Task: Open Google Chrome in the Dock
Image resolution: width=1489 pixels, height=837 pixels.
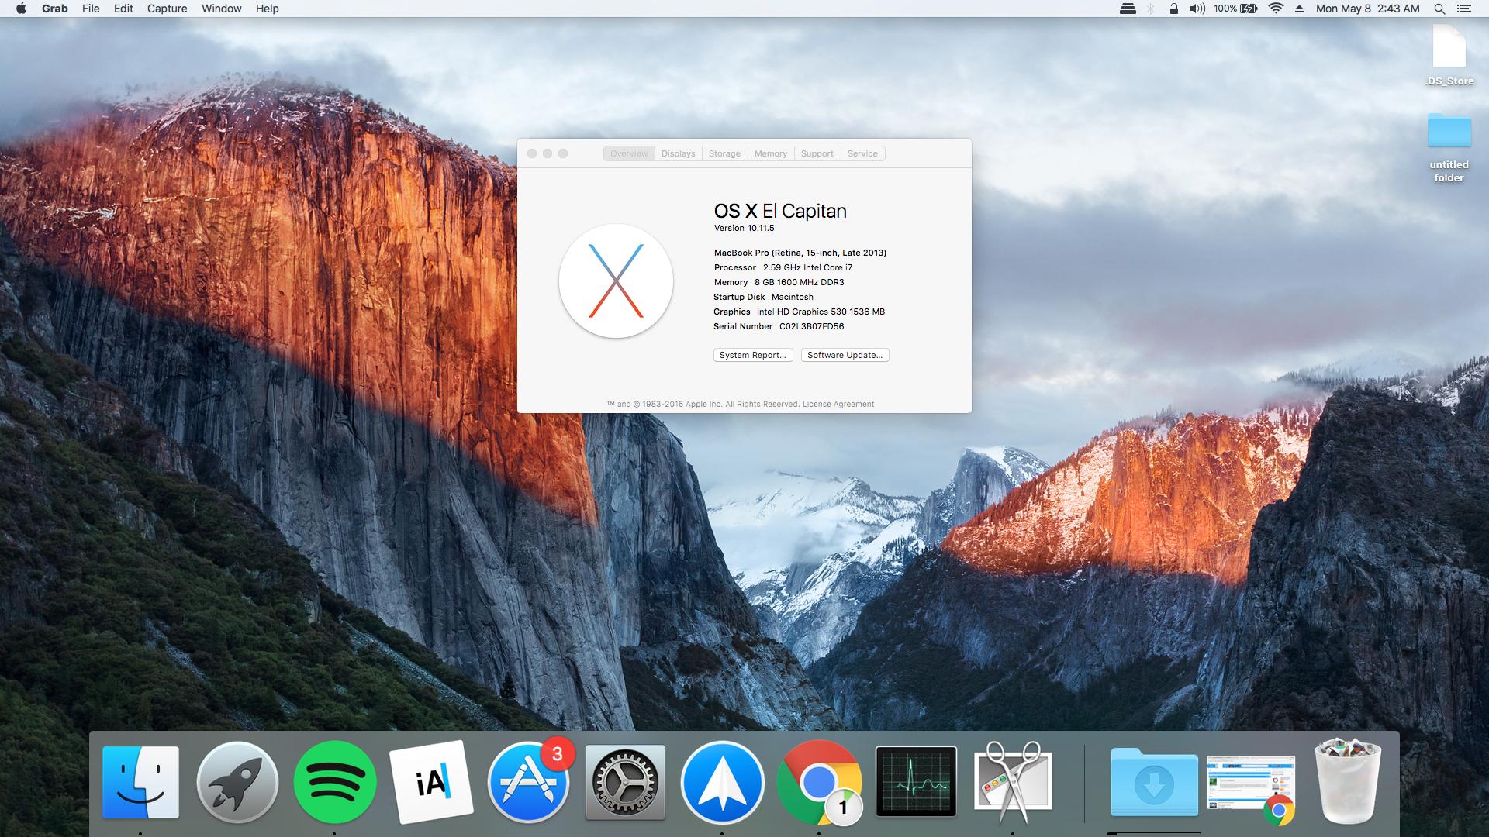Action: (819, 782)
